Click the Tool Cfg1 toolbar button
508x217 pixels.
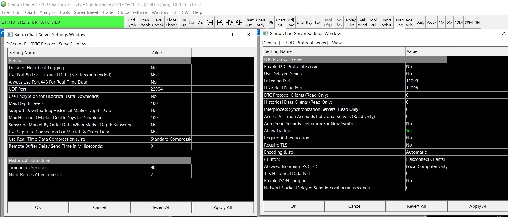[x=328, y=23]
